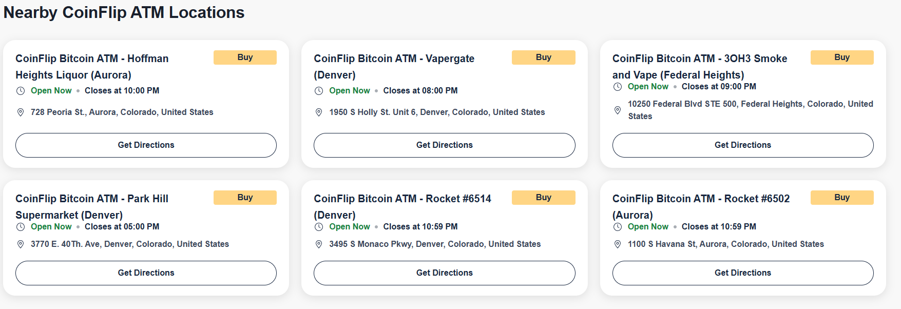901x309 pixels.
Task: Get Directions to Park Hill Supermarket ATM
Action: click(x=146, y=273)
